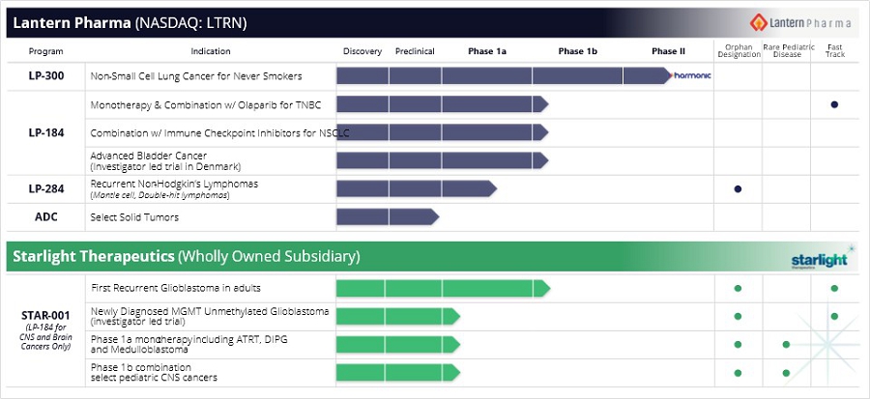
Task: Open the STAR-001 program label
Action: [x=46, y=315]
